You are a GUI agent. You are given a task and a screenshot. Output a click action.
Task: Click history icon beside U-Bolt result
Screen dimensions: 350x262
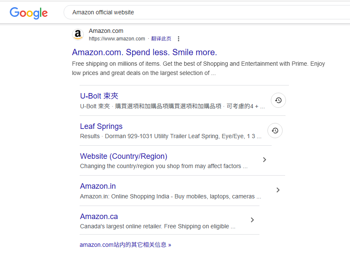coord(278,100)
